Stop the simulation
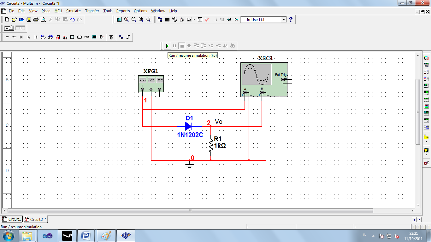This screenshot has height=242, width=431. 182,46
